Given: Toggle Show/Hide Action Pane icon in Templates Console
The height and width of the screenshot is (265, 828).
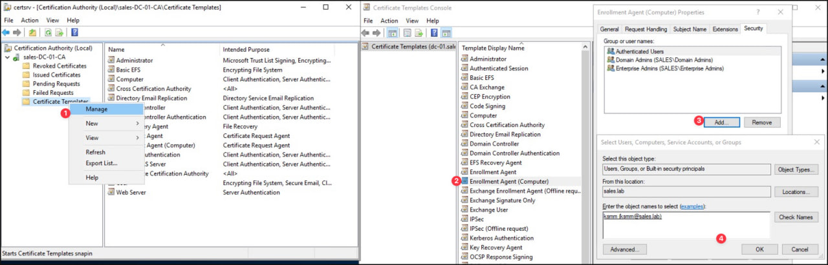Looking at the screenshot, I should coord(446,32).
